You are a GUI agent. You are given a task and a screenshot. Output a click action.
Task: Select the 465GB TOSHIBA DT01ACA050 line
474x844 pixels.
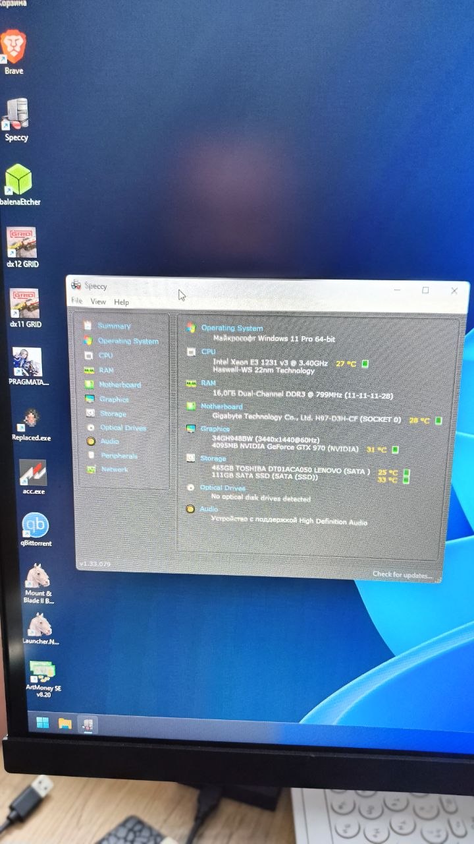point(291,471)
